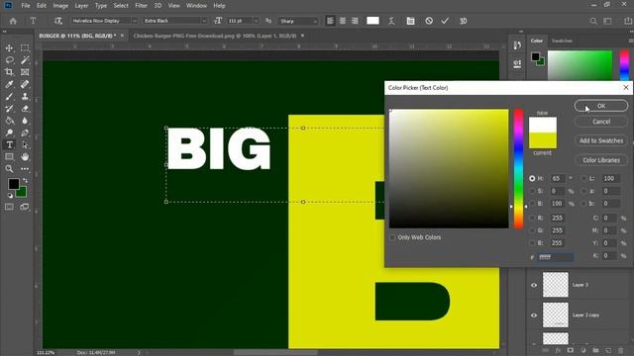Toggle text orientation in options bar

[x=58, y=21]
